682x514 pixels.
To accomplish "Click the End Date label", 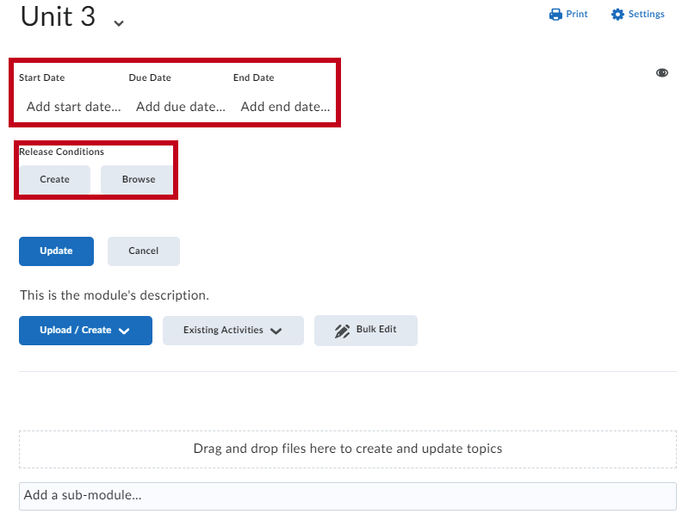I will tap(253, 77).
